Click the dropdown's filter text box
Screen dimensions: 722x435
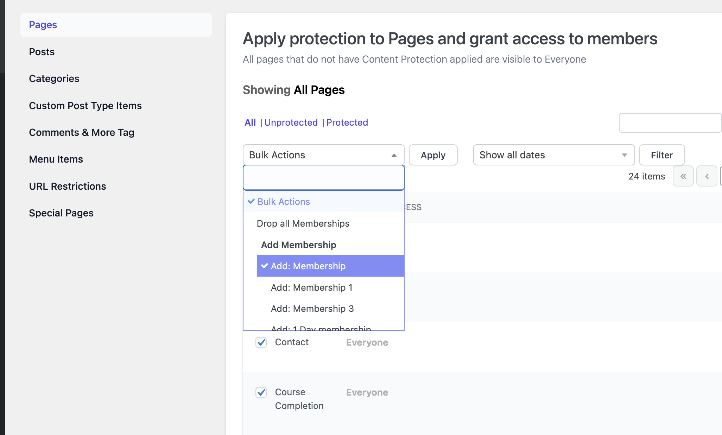(323, 178)
